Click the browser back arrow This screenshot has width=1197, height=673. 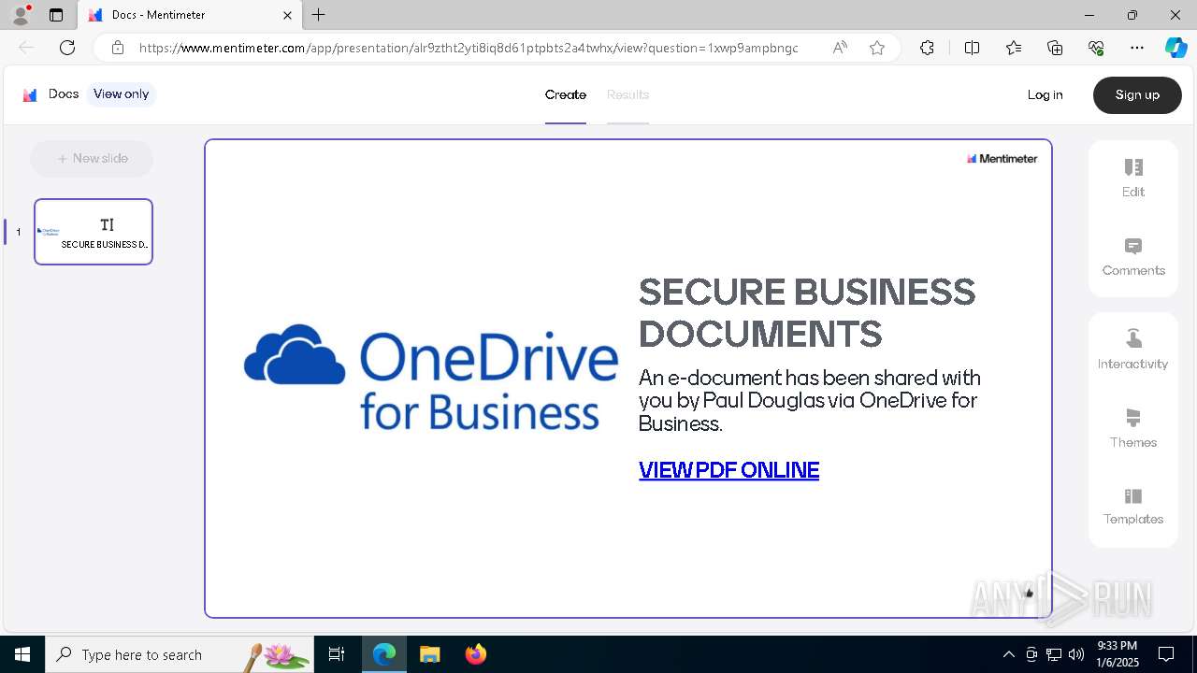26,48
